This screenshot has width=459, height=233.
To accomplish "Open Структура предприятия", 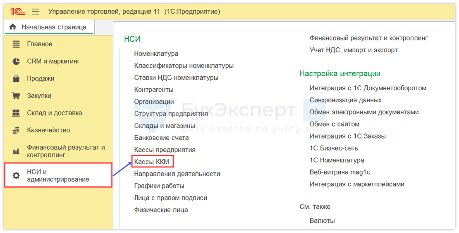I will 171,113.
